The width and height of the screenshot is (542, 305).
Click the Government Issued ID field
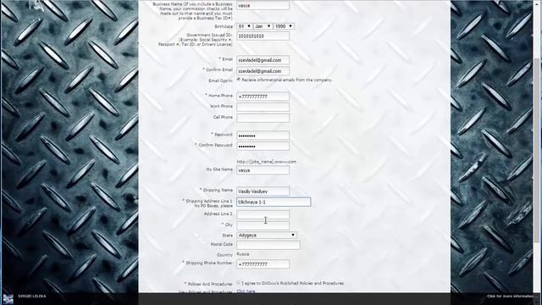tap(263, 36)
